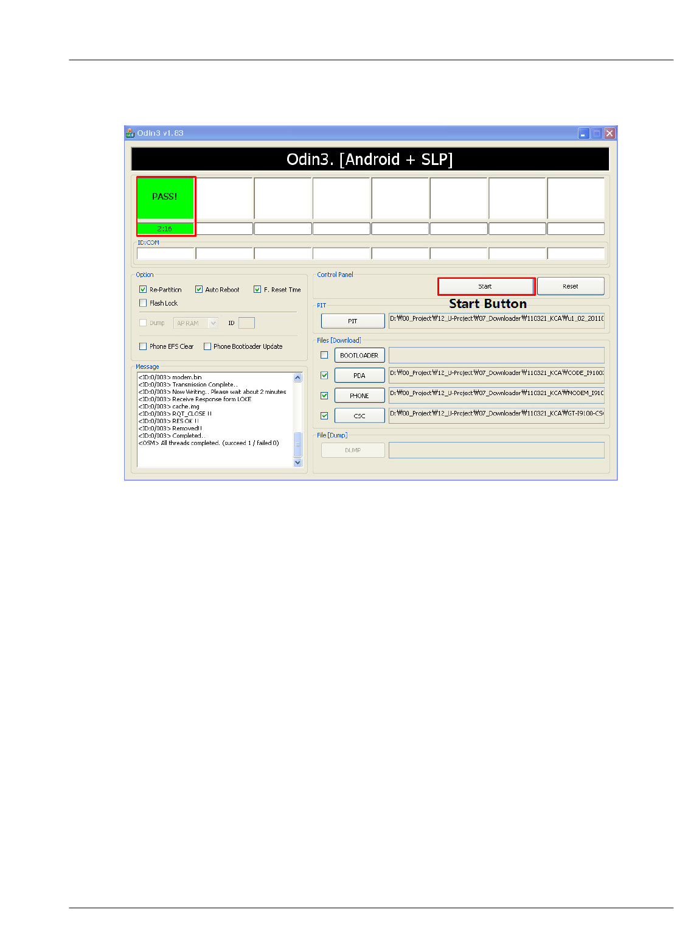
Task: Click the CSC file path field
Action: pos(496,415)
